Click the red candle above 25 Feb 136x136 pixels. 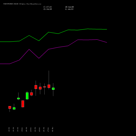40,88
